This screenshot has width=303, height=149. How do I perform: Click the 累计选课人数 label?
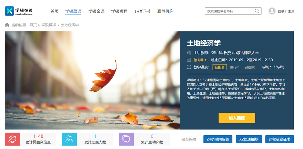click(95, 142)
